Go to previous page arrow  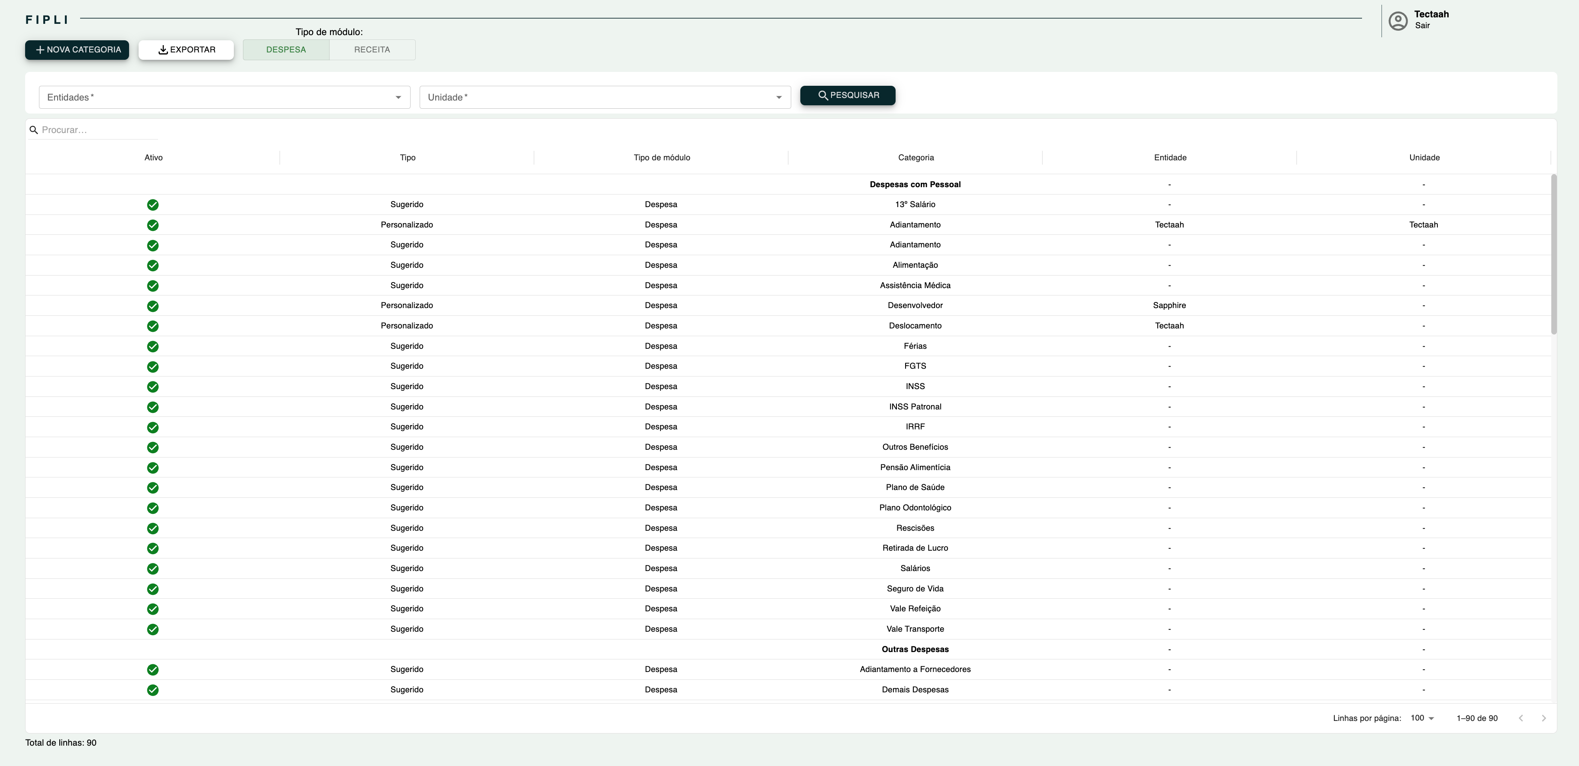(1521, 718)
